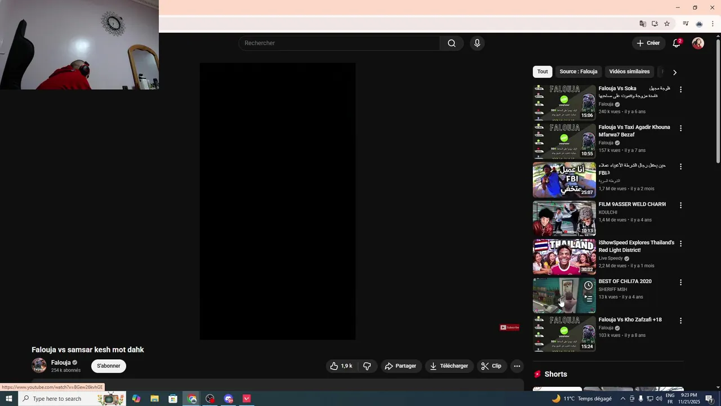The width and height of the screenshot is (721, 406).
Task: Open Copilot from the taskbar
Action: pos(136,399)
